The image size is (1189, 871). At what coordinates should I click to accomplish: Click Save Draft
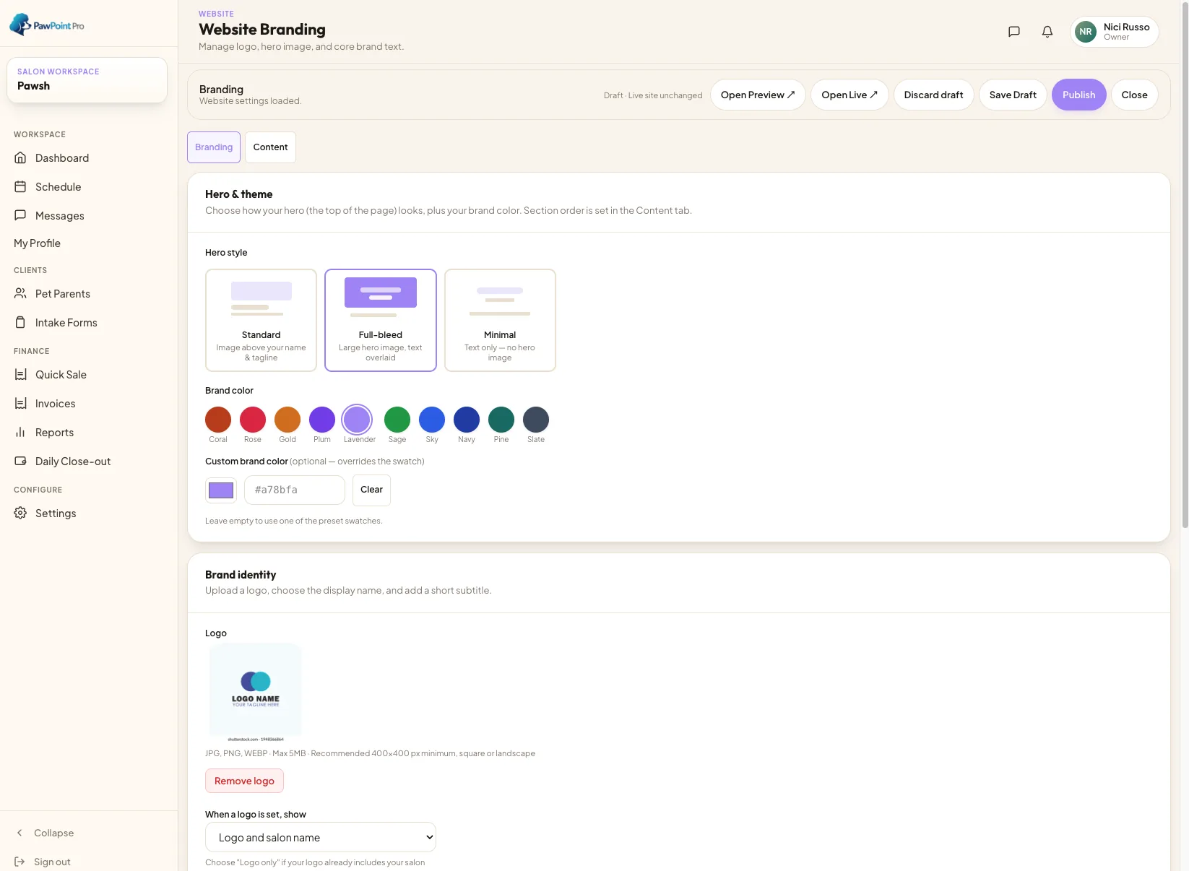1013,95
